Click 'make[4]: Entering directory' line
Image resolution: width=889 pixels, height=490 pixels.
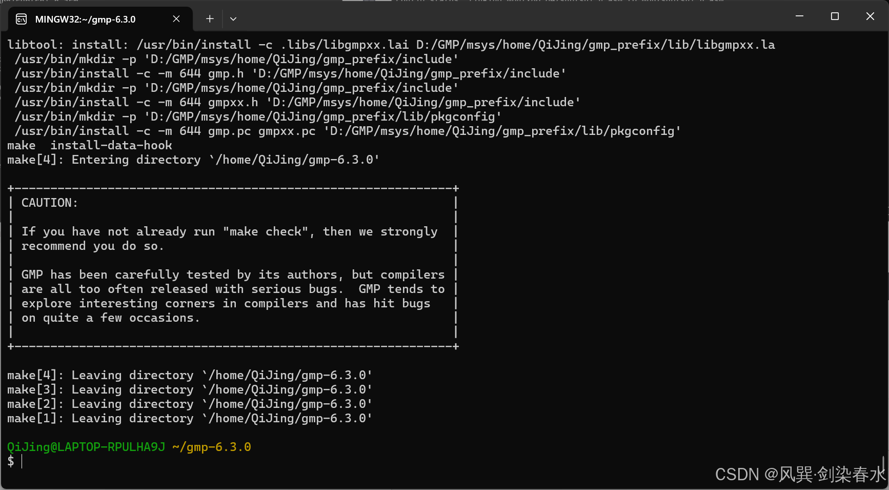(193, 160)
